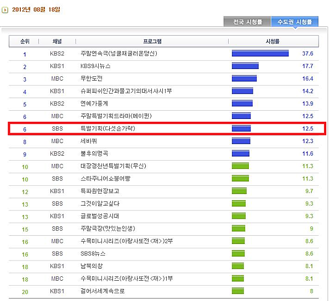This screenshot has height=301, width=329.
Task: Click rank number 1
Action: (x=25, y=54)
